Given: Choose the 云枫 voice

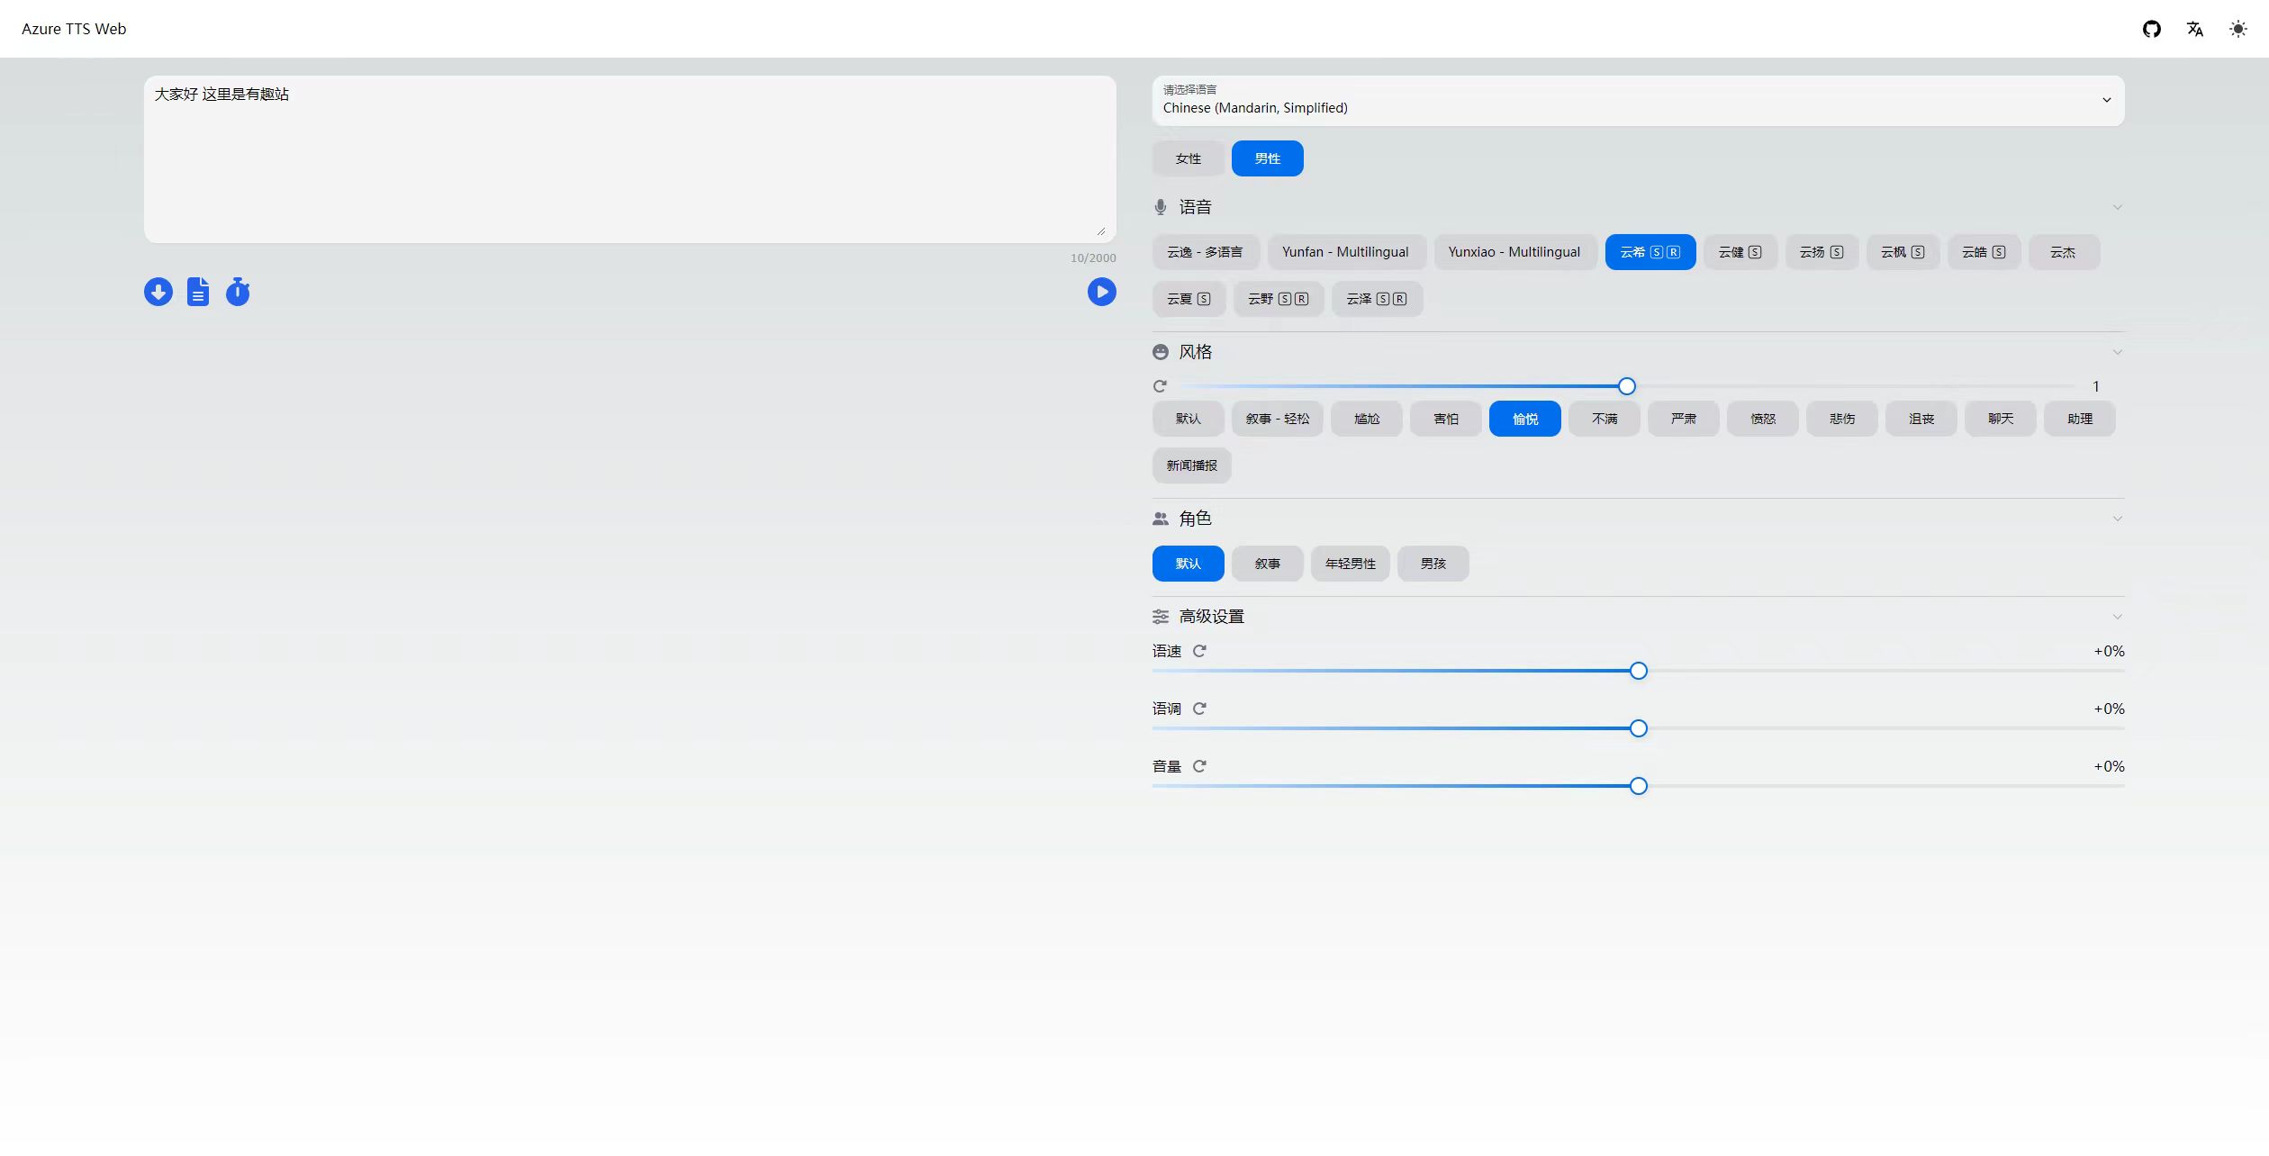Looking at the screenshot, I should click(x=1903, y=252).
